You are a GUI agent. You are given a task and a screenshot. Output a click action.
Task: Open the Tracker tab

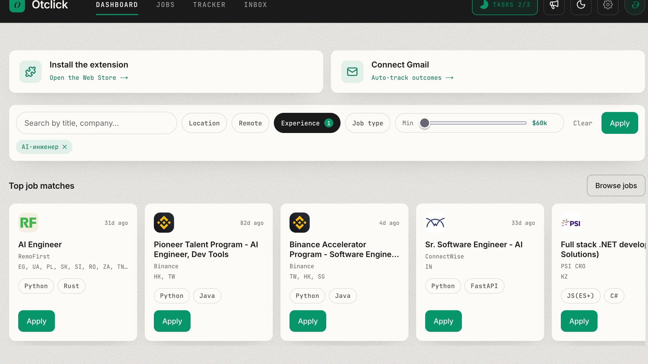[x=209, y=5]
